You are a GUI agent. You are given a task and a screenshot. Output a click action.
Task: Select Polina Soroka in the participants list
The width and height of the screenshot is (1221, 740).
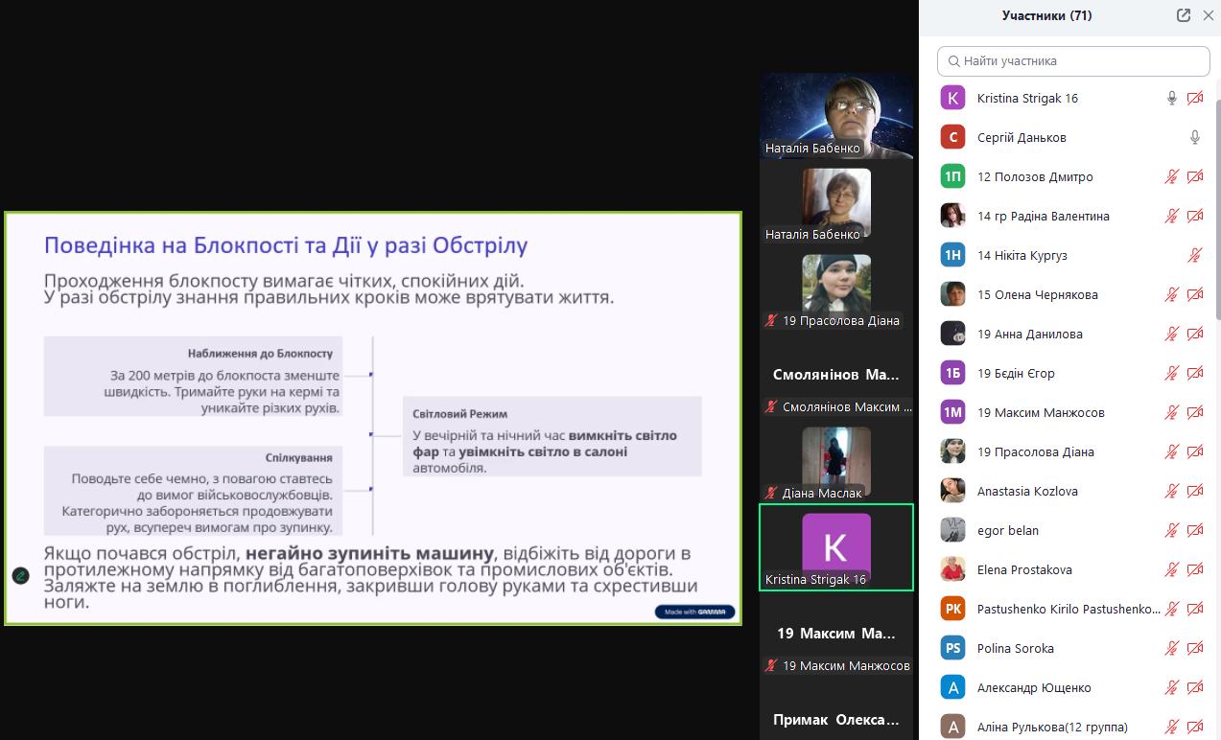[1015, 649]
